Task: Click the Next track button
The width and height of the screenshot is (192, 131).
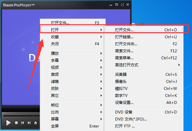Action: 29,123
